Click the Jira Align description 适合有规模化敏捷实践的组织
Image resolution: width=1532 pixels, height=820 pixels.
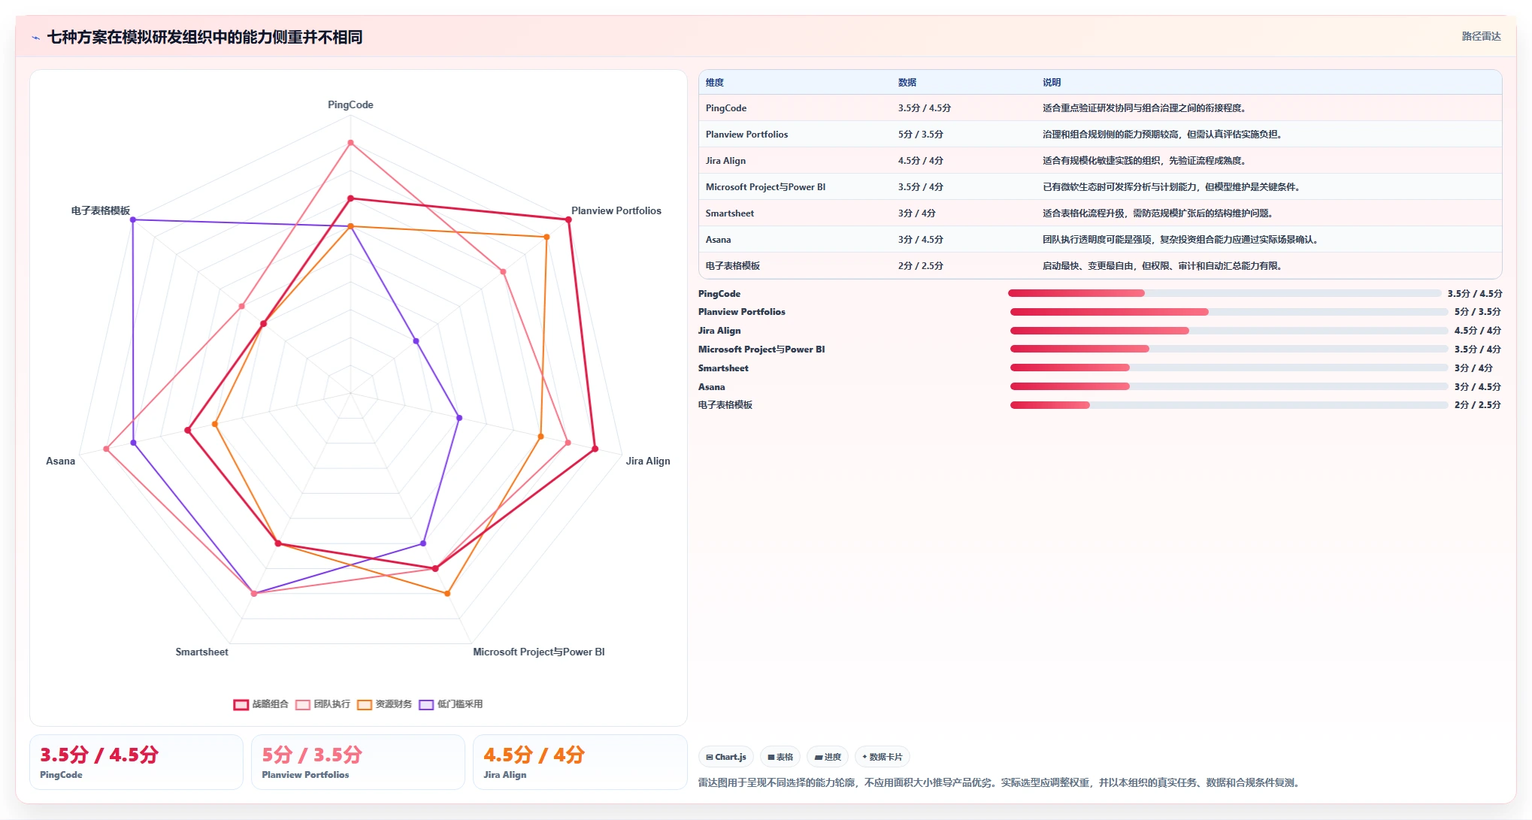click(x=1146, y=161)
